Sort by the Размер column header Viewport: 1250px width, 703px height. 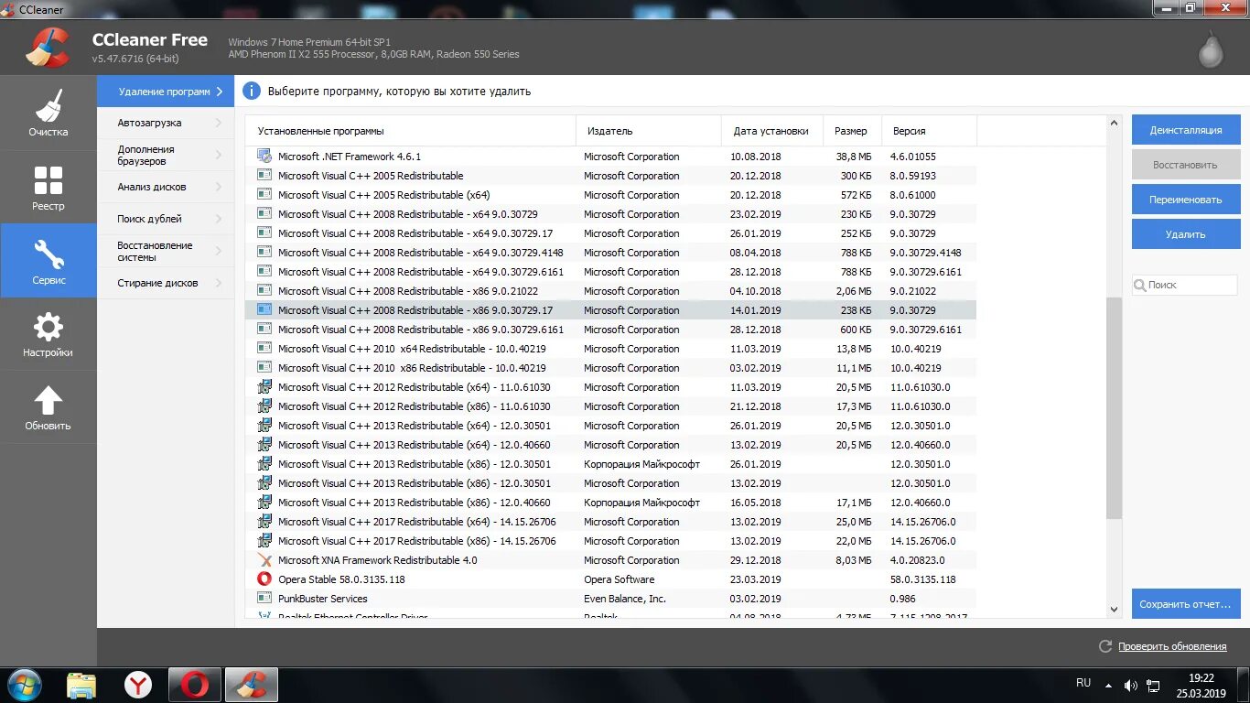(852, 131)
